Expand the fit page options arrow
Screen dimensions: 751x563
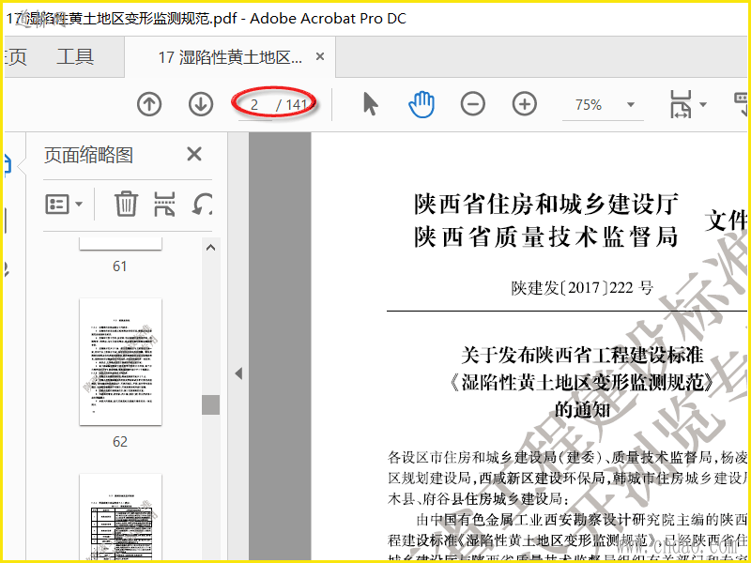coord(703,104)
